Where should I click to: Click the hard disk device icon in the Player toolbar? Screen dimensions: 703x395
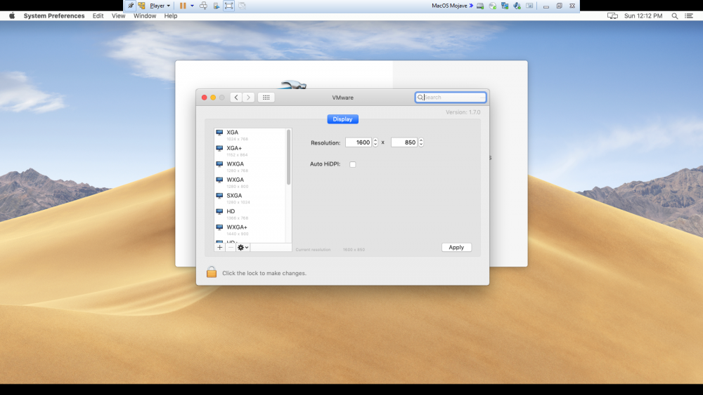[x=480, y=6]
